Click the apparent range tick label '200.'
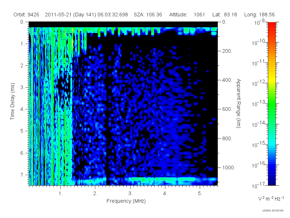Screen dimensions: 290x218 [x=227, y=51]
